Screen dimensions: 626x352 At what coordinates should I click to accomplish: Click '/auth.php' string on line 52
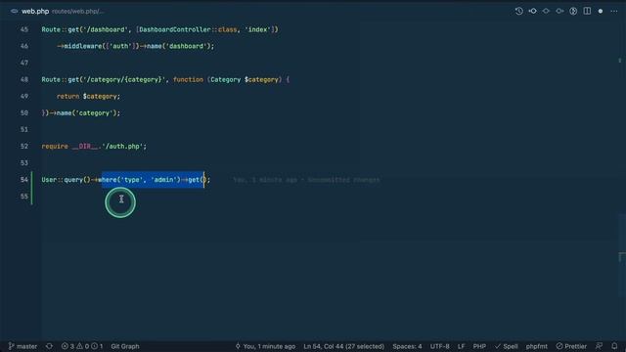pos(122,147)
